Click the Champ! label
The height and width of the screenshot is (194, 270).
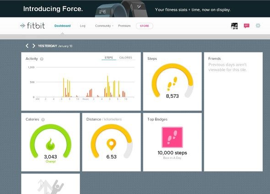[x=50, y=162]
